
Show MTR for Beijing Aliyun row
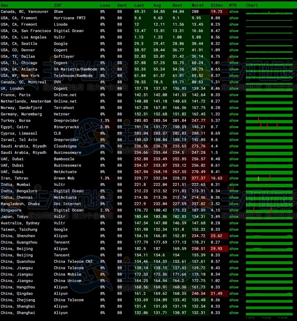(x=234, y=249)
